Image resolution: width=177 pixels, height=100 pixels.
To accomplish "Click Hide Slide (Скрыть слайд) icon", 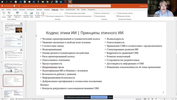I will click(x=31, y=13).
